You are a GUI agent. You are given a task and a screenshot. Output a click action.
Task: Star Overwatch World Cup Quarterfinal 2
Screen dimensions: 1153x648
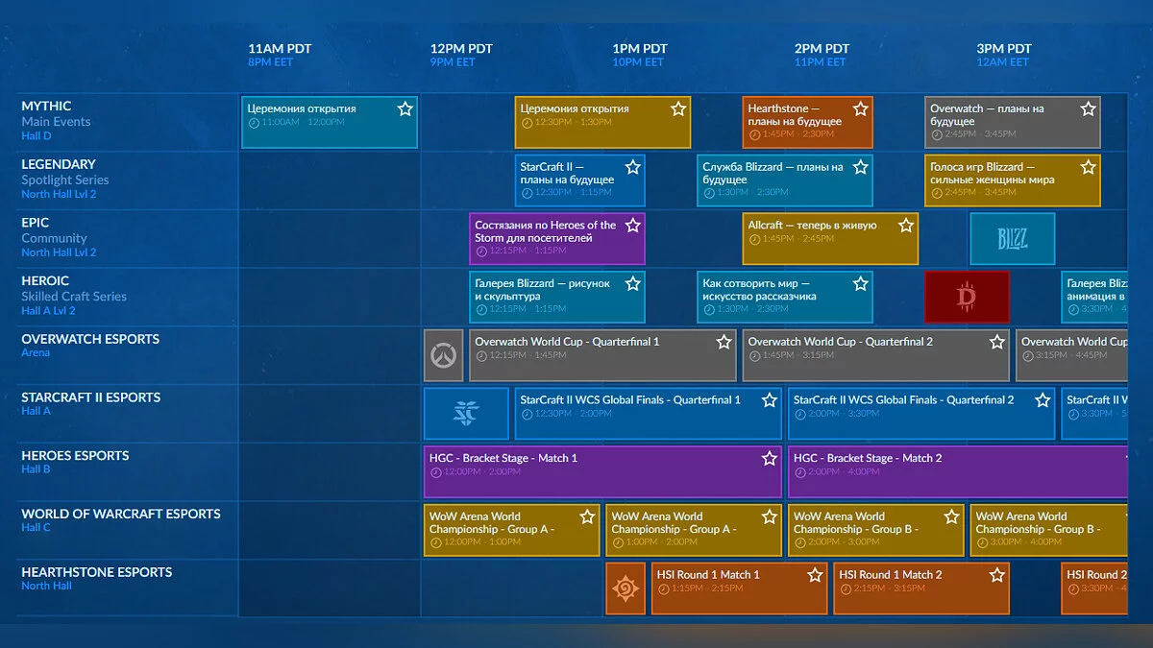[997, 342]
